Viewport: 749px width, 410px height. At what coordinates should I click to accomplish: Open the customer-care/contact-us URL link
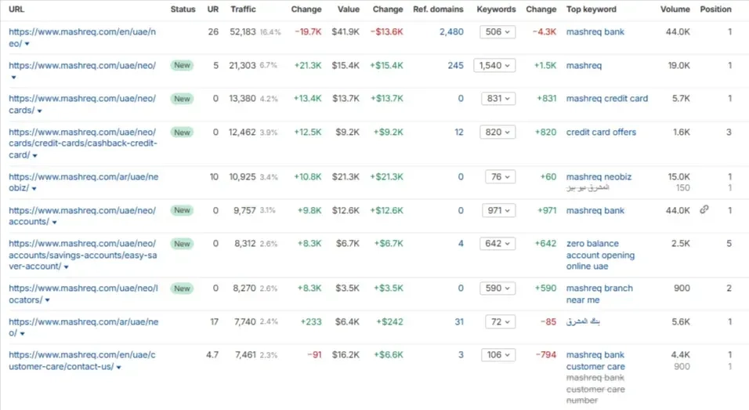pyautogui.click(x=81, y=361)
